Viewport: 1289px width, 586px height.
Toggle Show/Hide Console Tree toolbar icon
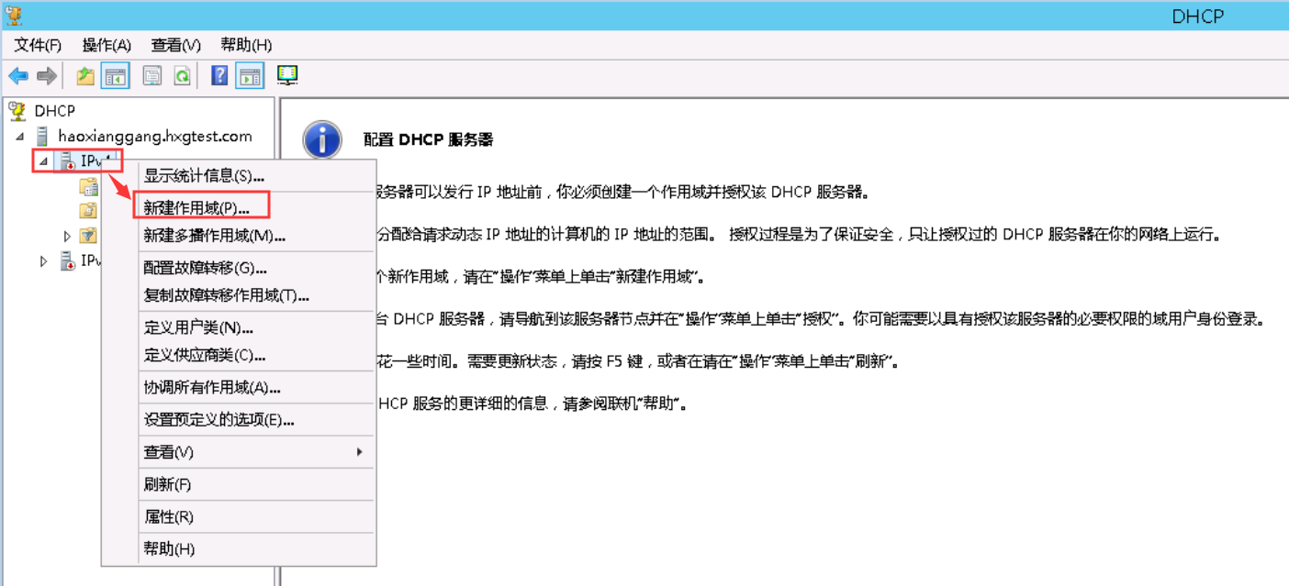pos(116,76)
